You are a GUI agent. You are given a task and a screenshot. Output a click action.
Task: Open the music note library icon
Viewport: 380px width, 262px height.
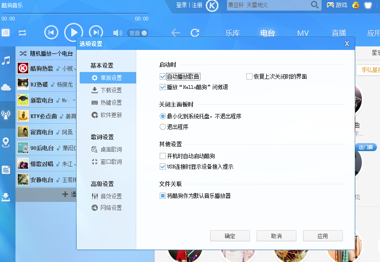coord(6,61)
